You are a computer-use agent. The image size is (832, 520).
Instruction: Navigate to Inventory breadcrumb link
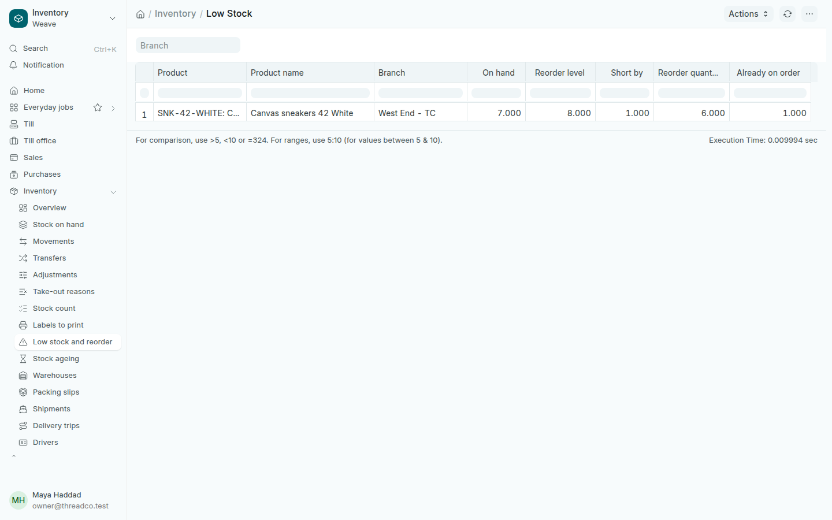tap(175, 14)
